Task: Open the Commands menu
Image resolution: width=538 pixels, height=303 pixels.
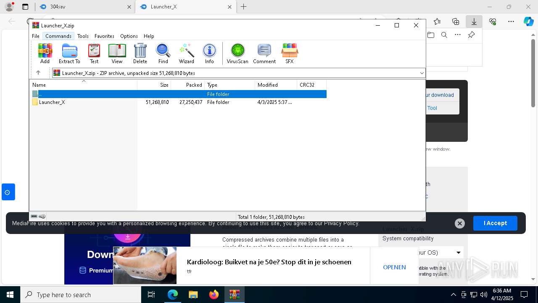Action: 58,36
